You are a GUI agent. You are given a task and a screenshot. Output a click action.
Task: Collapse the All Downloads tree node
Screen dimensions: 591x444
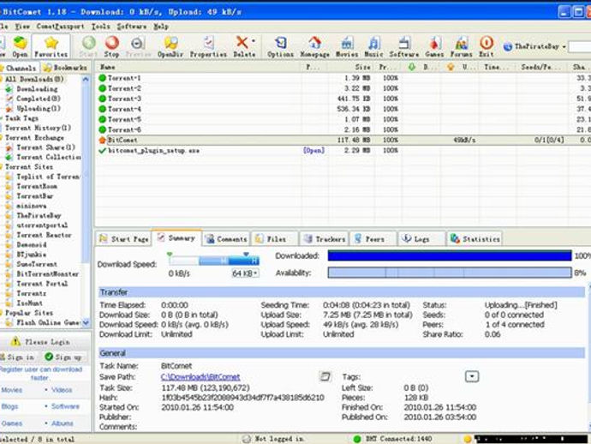click(2, 79)
